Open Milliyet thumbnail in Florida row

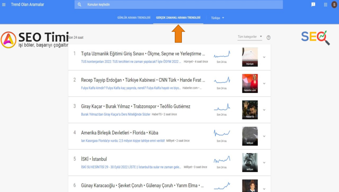click(250, 136)
